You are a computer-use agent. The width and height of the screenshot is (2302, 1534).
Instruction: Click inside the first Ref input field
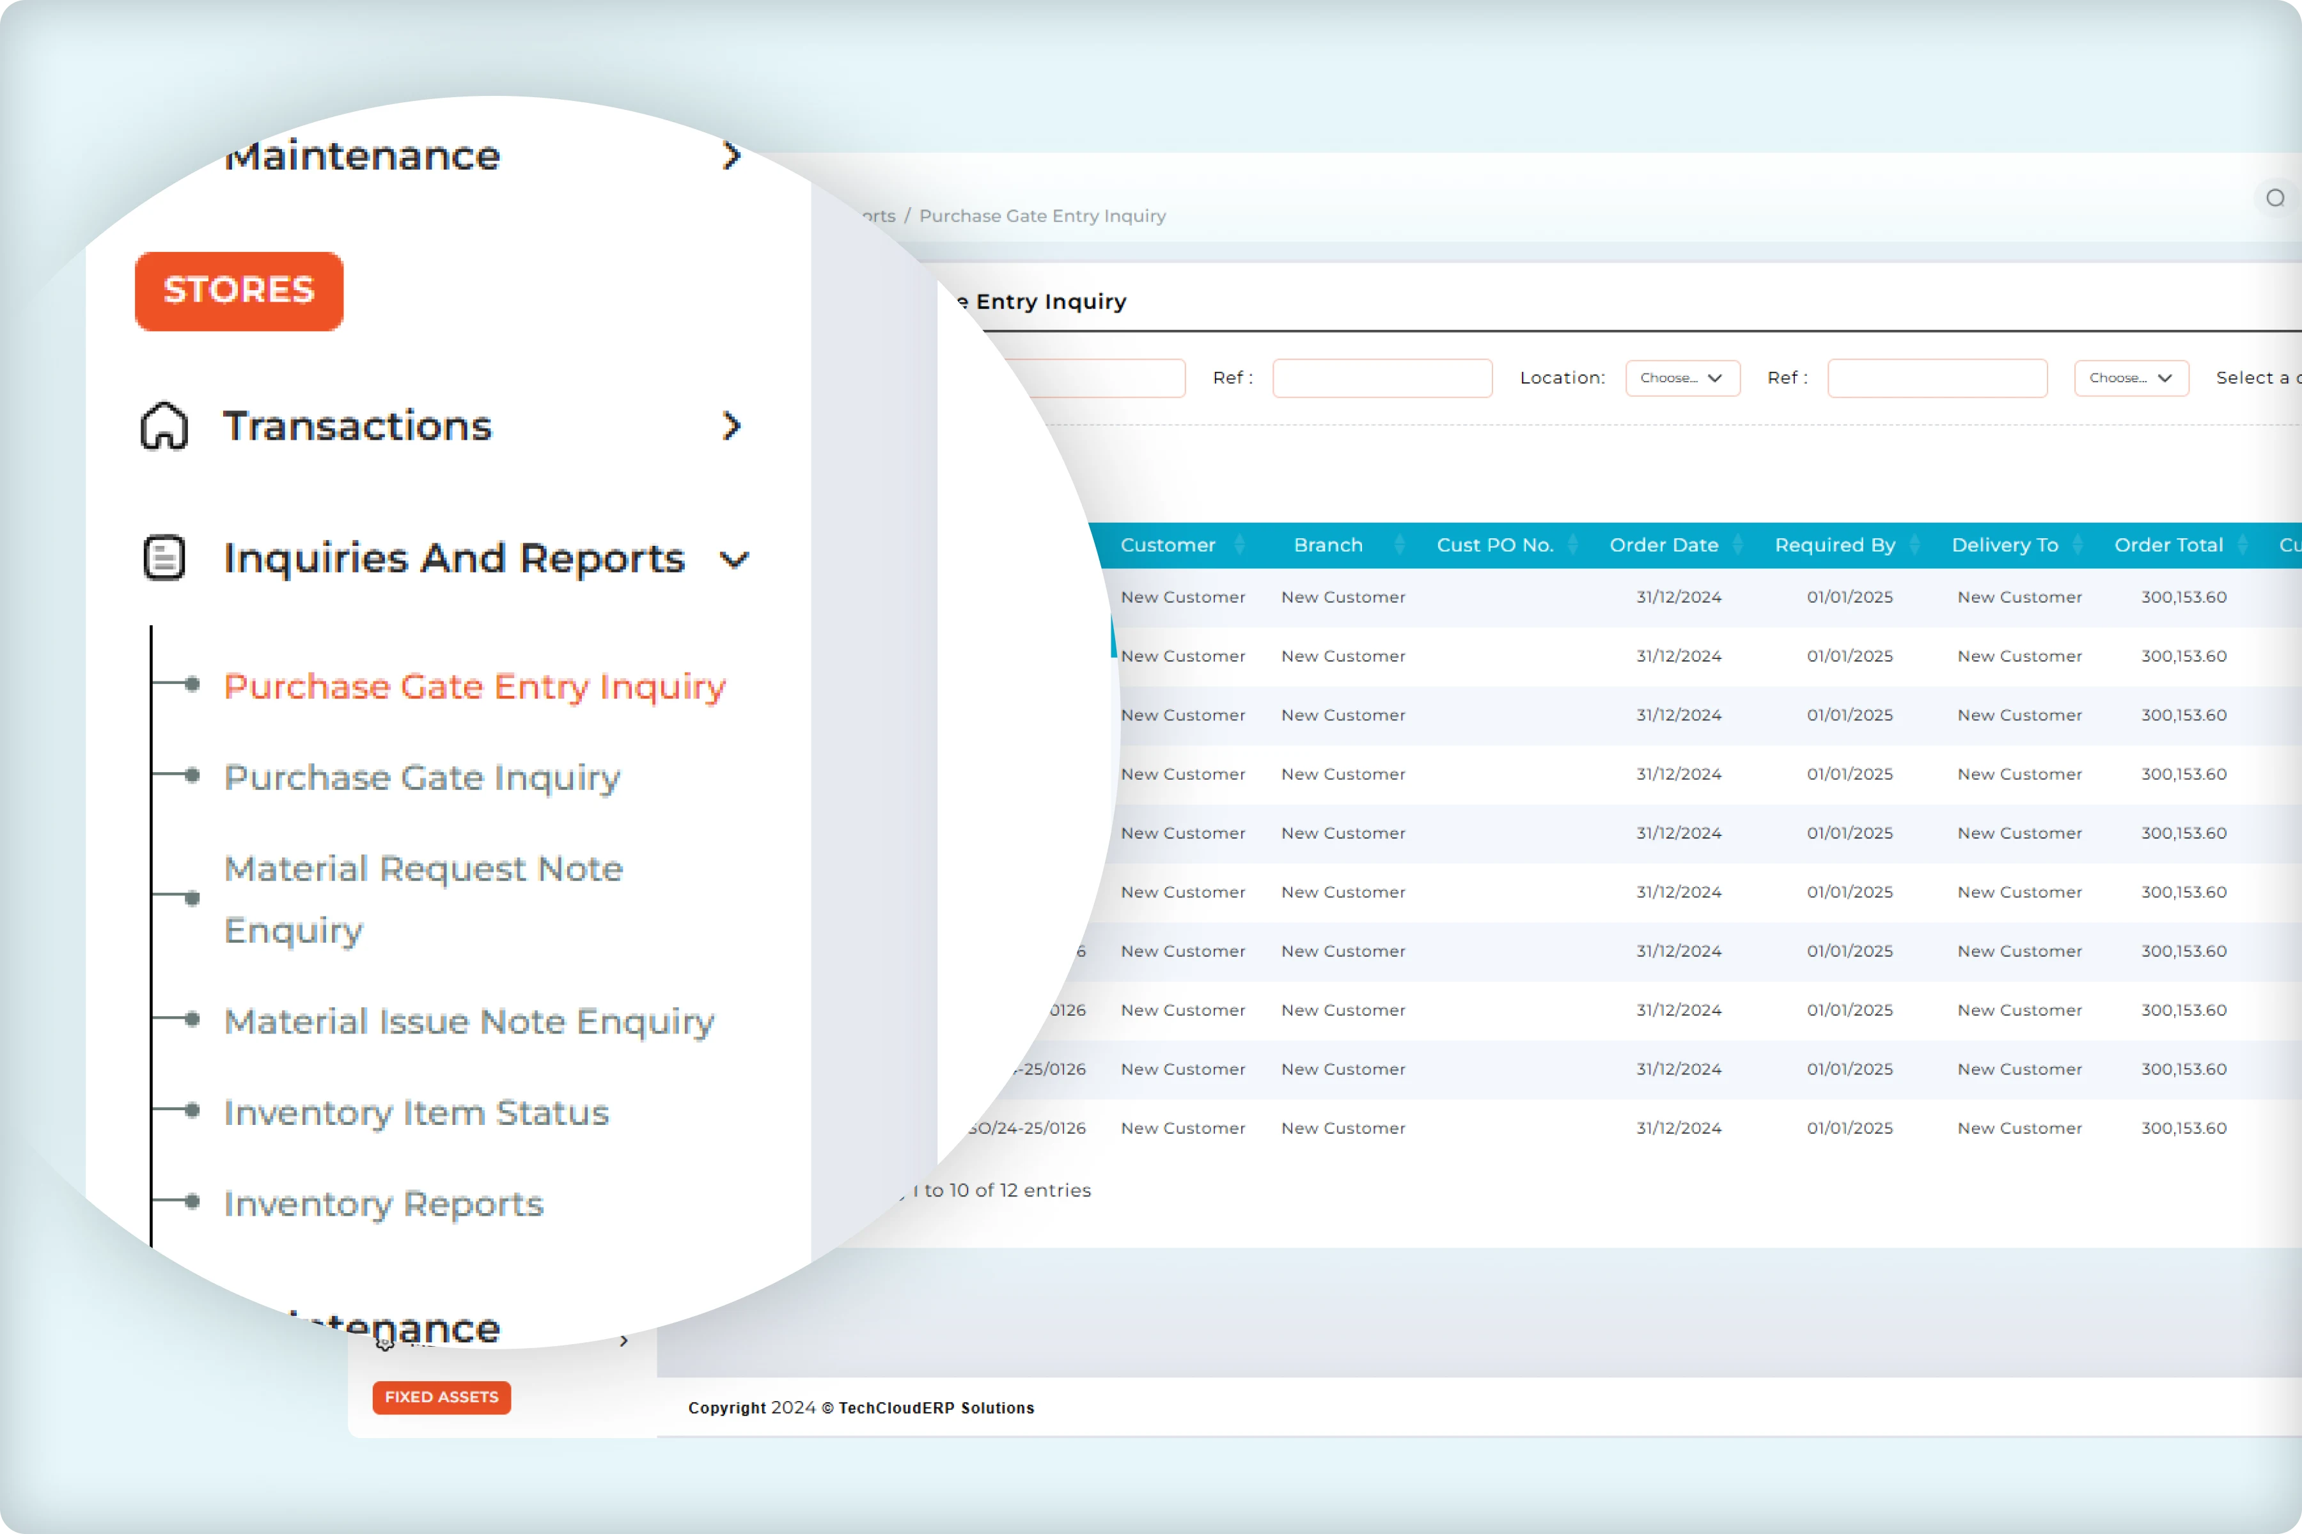pyautogui.click(x=1382, y=378)
